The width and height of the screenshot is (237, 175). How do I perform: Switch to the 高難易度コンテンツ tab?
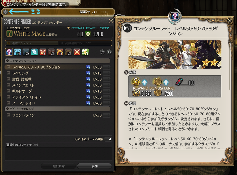(x=85, y=43)
